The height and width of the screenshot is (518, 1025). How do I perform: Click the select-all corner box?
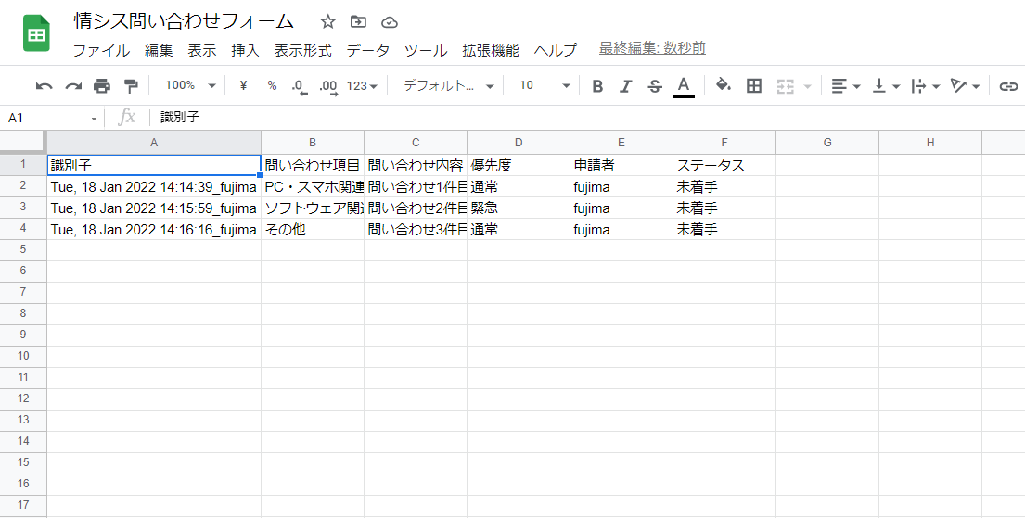pyautogui.click(x=23, y=143)
